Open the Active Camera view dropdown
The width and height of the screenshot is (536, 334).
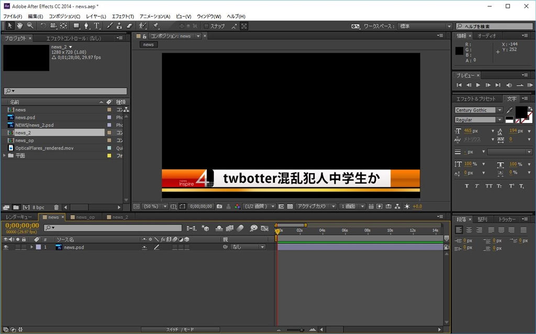[316, 206]
